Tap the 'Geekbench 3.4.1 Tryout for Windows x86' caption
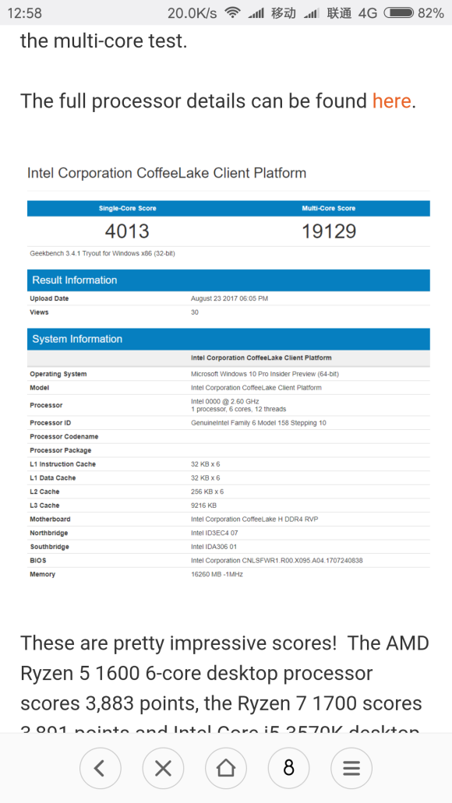This screenshot has height=803, width=452. click(x=103, y=253)
